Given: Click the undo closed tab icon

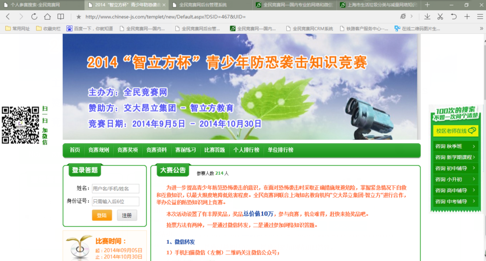Looking at the screenshot, I should point(453,17).
